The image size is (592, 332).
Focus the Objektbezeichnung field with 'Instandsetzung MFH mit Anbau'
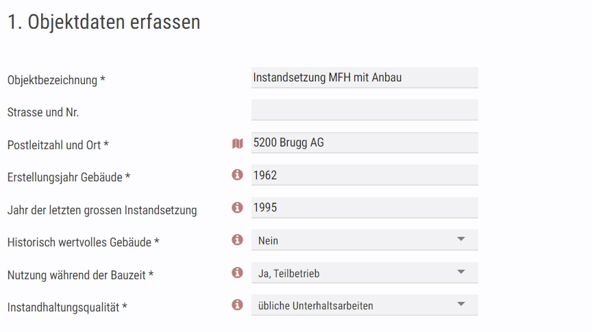(365, 78)
